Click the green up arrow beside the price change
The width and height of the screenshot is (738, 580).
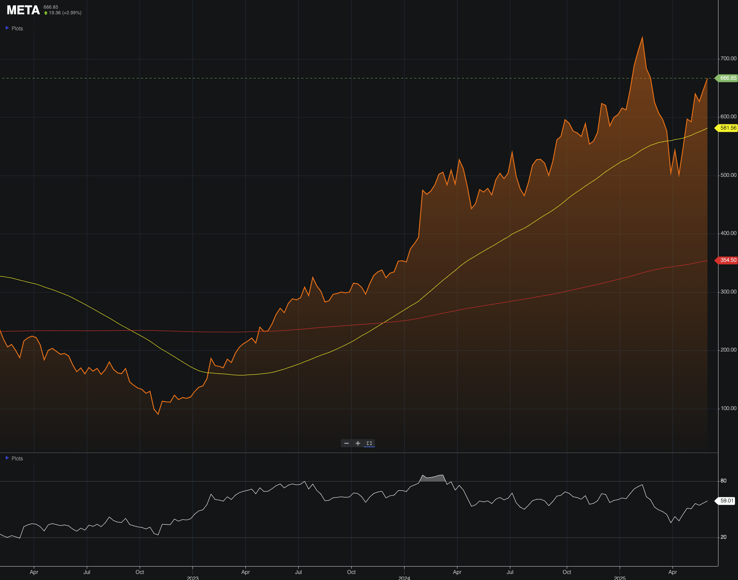(x=45, y=13)
